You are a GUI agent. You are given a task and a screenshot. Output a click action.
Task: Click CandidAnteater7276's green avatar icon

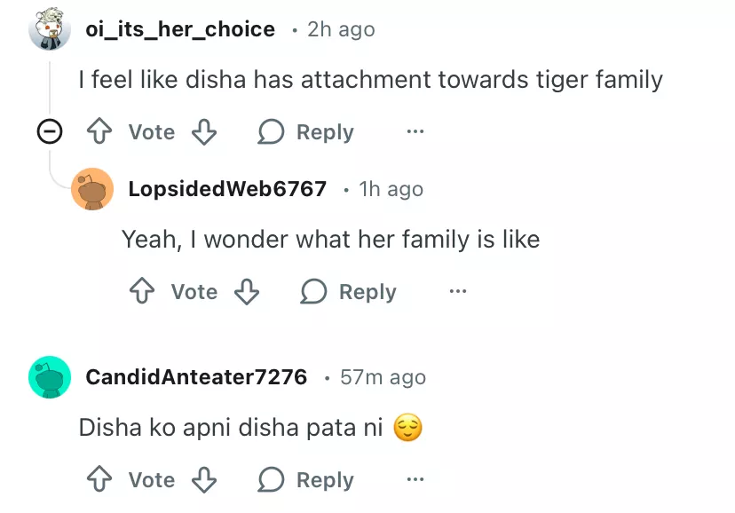50,377
